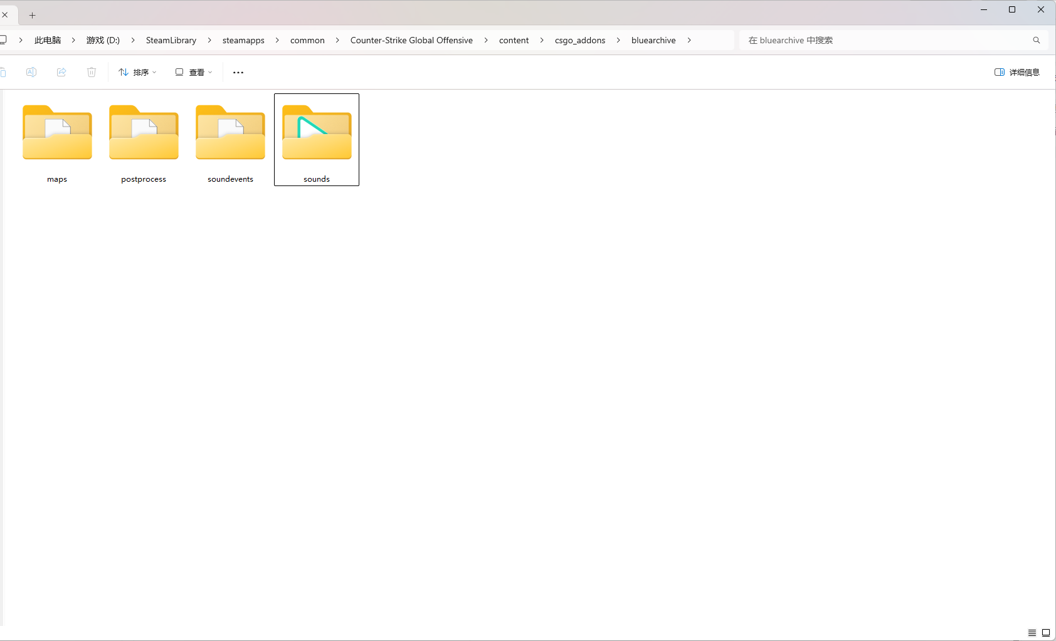Expand the 排序 sort dropdown
This screenshot has width=1056, height=641.
pyautogui.click(x=137, y=72)
